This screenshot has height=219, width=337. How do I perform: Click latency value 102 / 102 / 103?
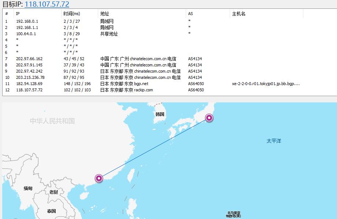[77, 90]
